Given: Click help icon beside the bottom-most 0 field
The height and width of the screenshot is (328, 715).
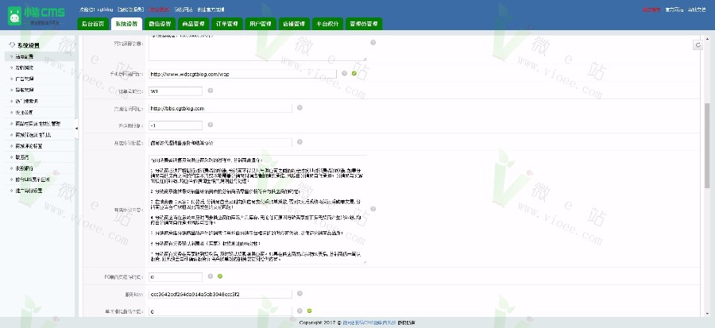Looking at the screenshot, I should [x=300, y=311].
